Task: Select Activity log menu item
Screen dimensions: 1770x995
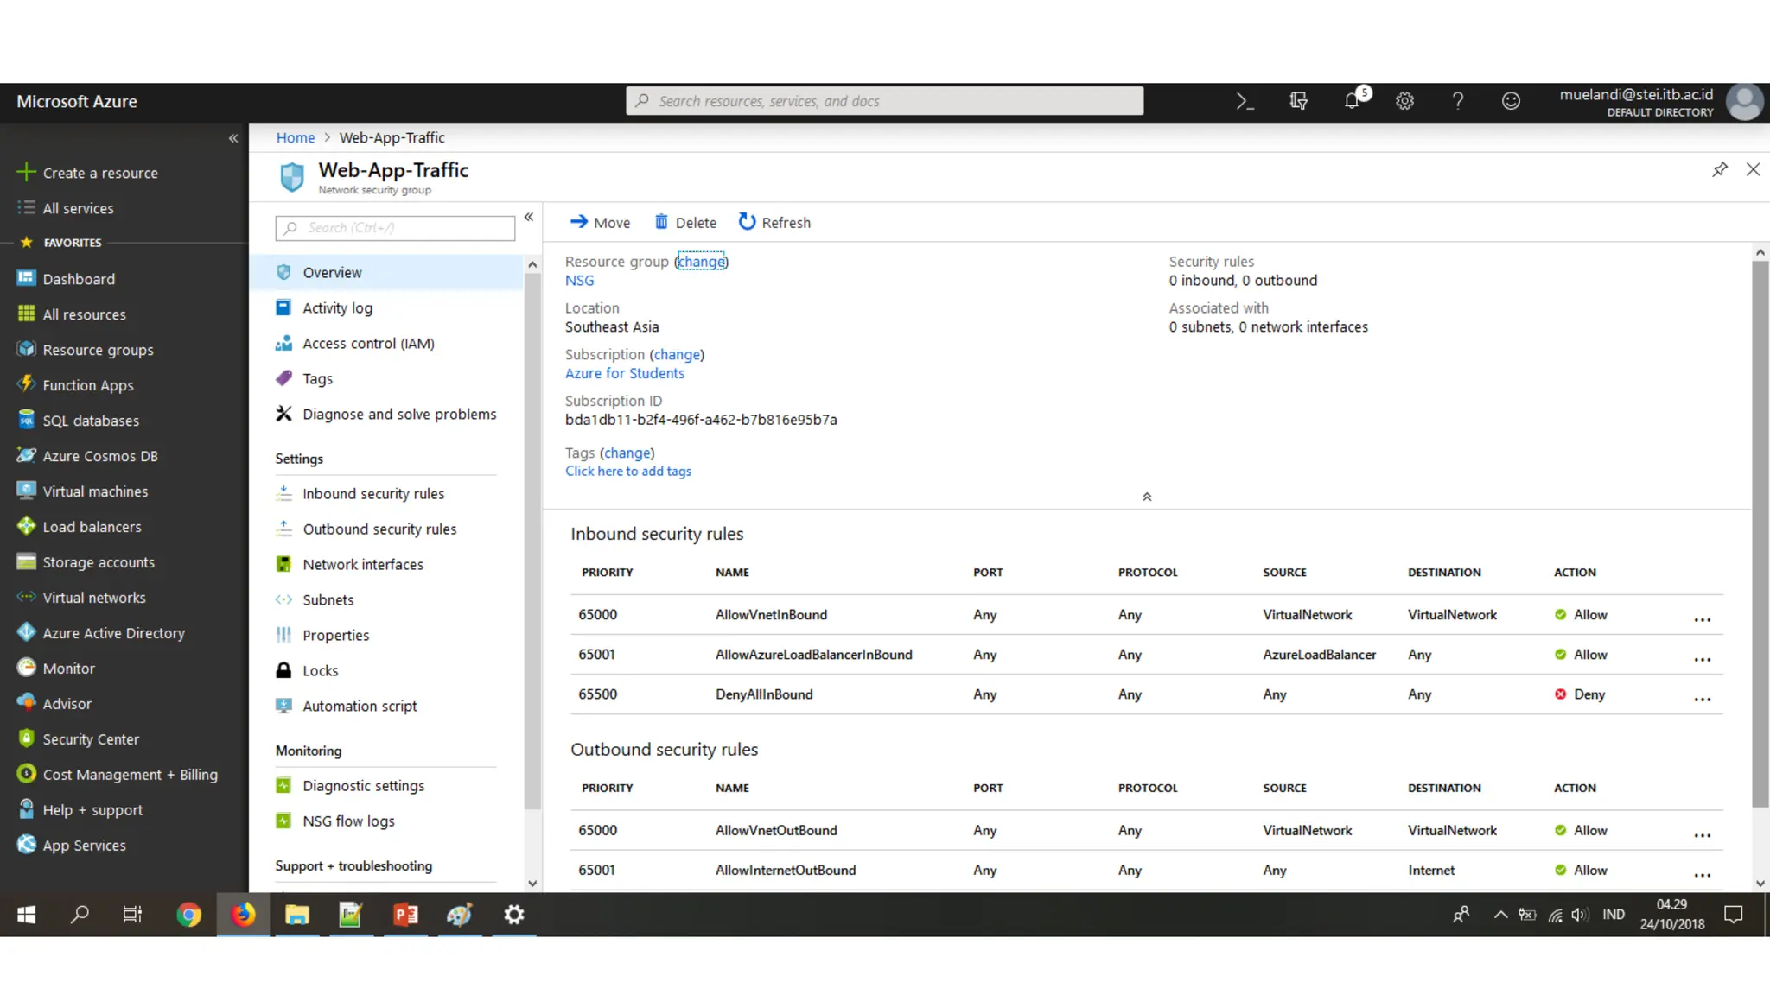Action: pos(337,308)
